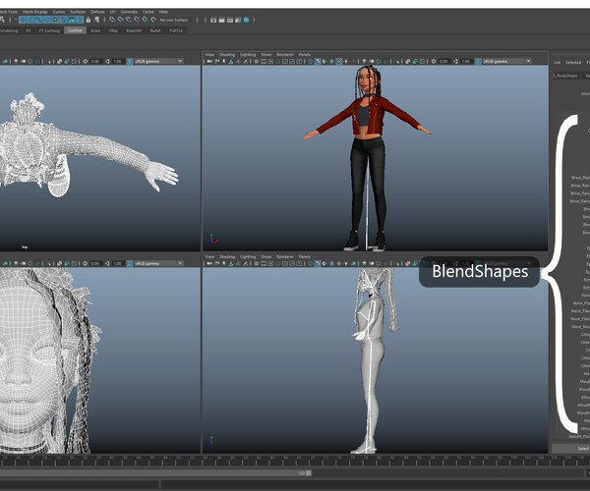Toggle Film Gate icon in perspective panel
The width and height of the screenshot is (590, 491).
(264, 61)
